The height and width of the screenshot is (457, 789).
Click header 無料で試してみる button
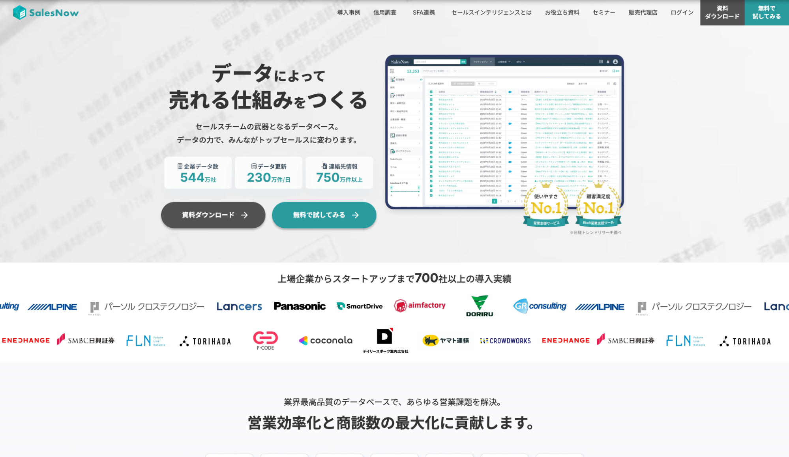tap(767, 13)
